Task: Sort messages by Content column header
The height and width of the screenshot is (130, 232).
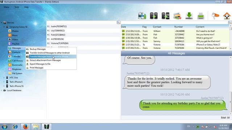Action: click(x=200, y=27)
